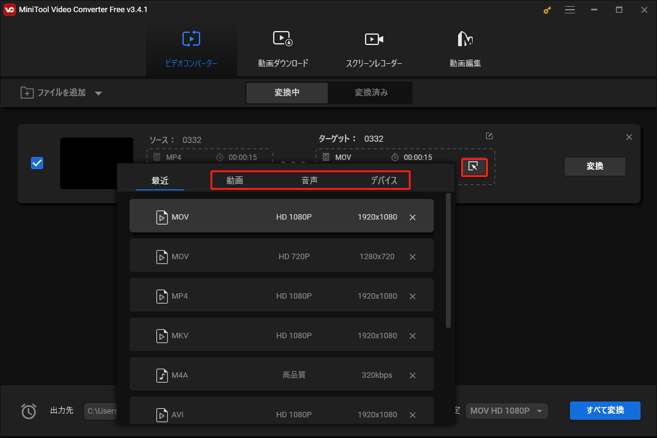
Task: Open the hamburger menu in title bar
Action: click(569, 10)
